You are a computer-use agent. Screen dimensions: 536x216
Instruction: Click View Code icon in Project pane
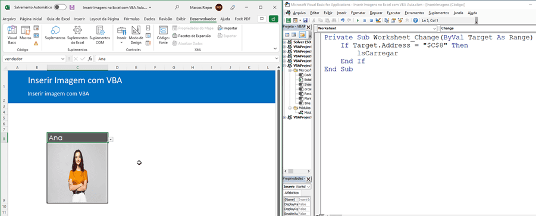coord(287,35)
